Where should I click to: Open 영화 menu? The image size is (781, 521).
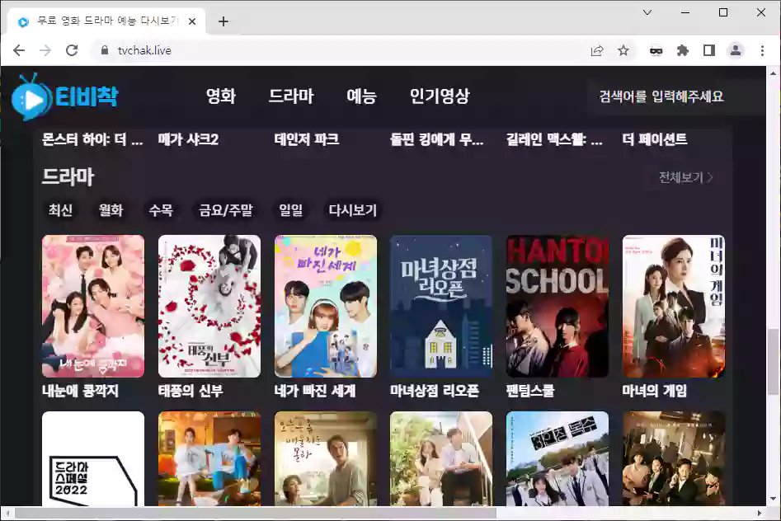221,96
